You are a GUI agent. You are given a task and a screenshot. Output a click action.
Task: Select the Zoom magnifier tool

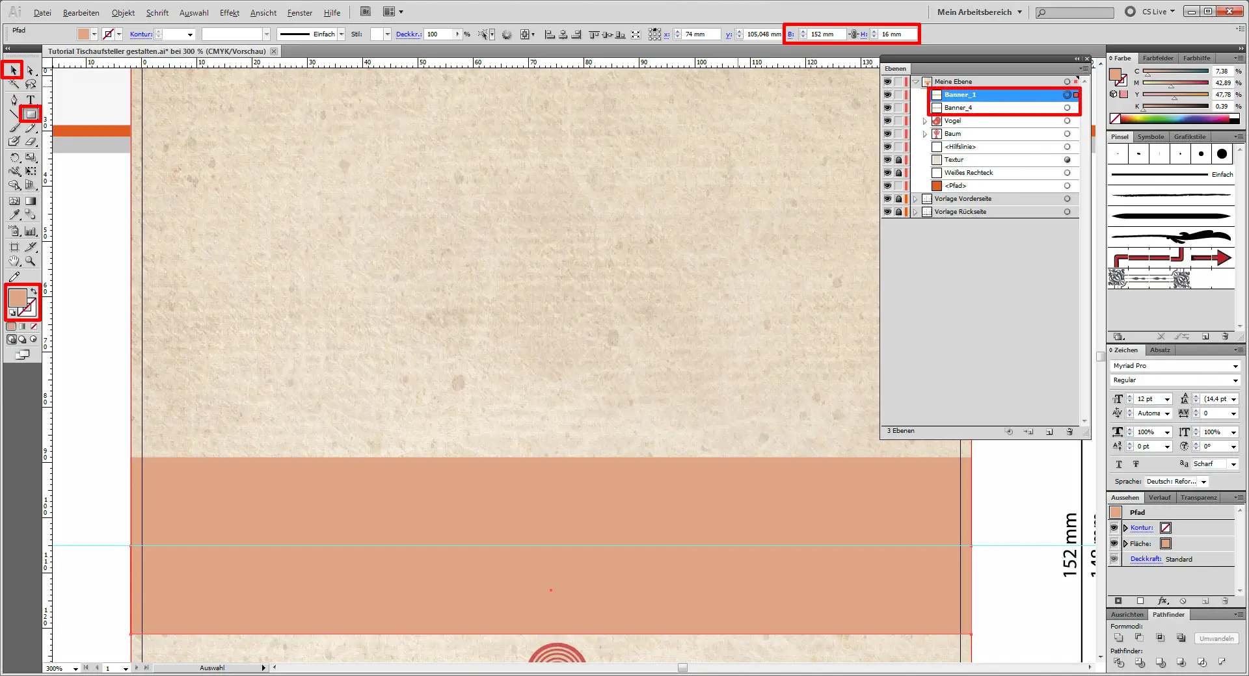tap(30, 261)
